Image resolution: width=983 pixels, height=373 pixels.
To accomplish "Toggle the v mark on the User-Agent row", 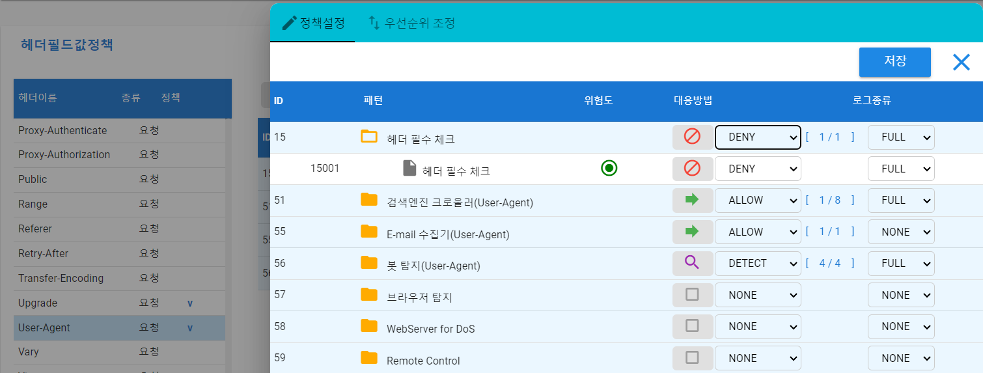I will [190, 328].
